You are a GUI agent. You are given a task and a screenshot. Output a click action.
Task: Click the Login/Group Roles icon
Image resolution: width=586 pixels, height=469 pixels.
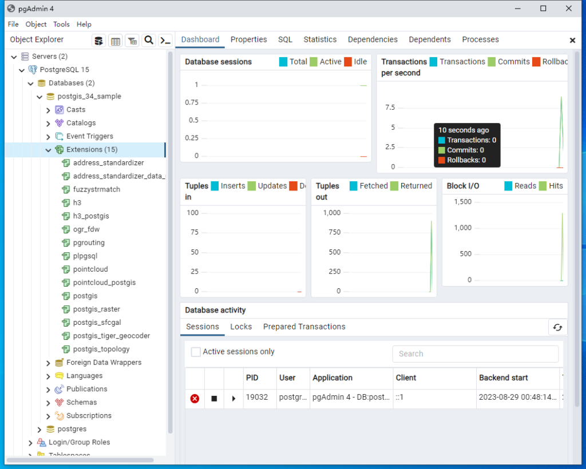tap(41, 443)
